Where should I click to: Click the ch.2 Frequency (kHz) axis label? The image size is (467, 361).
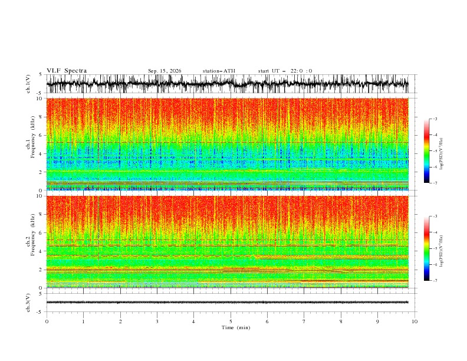(31, 242)
